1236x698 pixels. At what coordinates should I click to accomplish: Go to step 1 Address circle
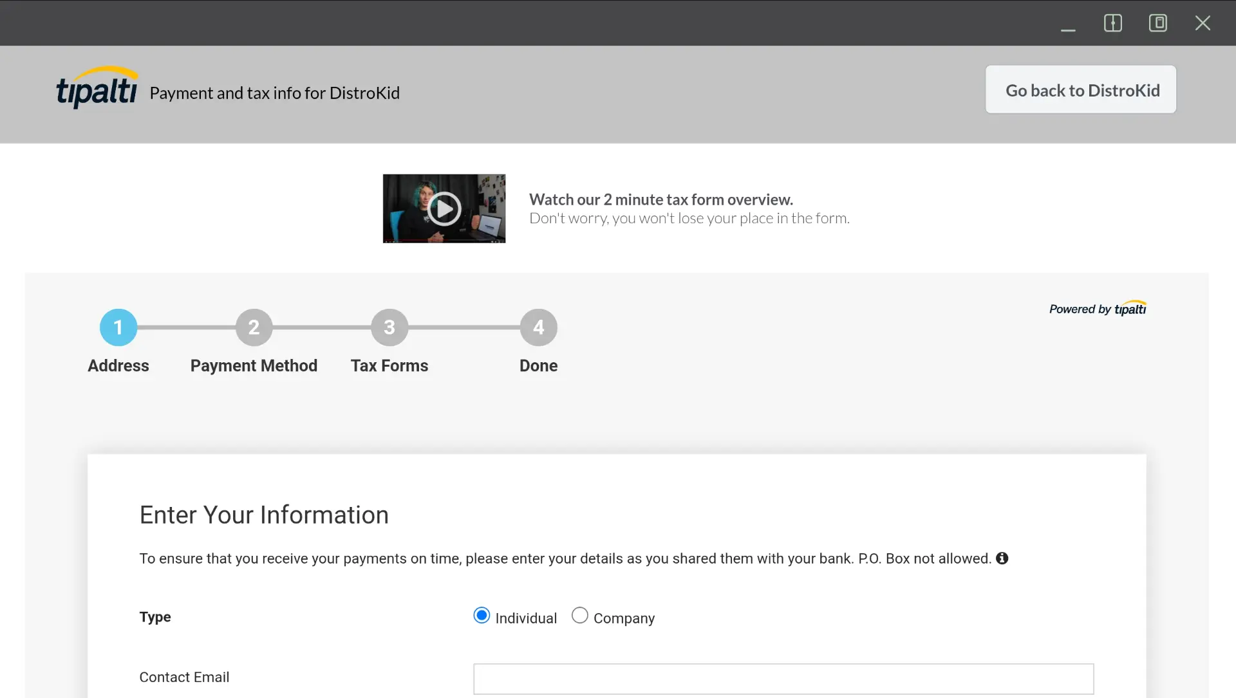coord(118,327)
